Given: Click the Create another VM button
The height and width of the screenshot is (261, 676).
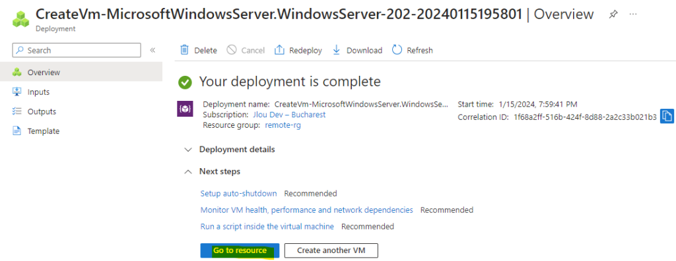Looking at the screenshot, I should click(x=331, y=250).
